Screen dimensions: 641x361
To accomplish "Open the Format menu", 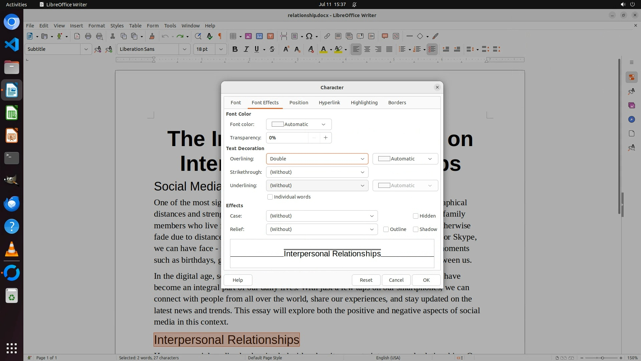I will point(96,25).
